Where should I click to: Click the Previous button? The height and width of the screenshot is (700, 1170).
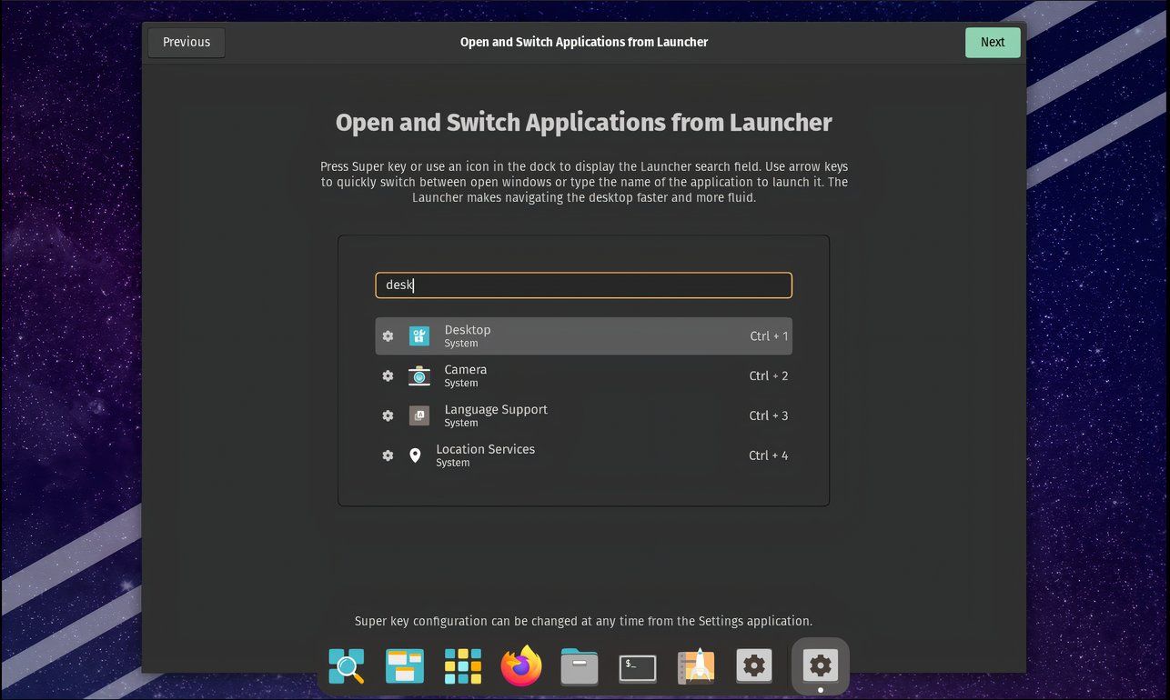pyautogui.click(x=186, y=42)
